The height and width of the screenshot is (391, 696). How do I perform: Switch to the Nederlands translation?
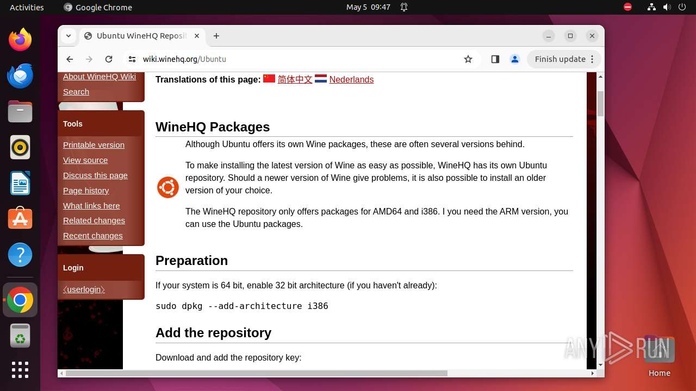click(x=351, y=79)
